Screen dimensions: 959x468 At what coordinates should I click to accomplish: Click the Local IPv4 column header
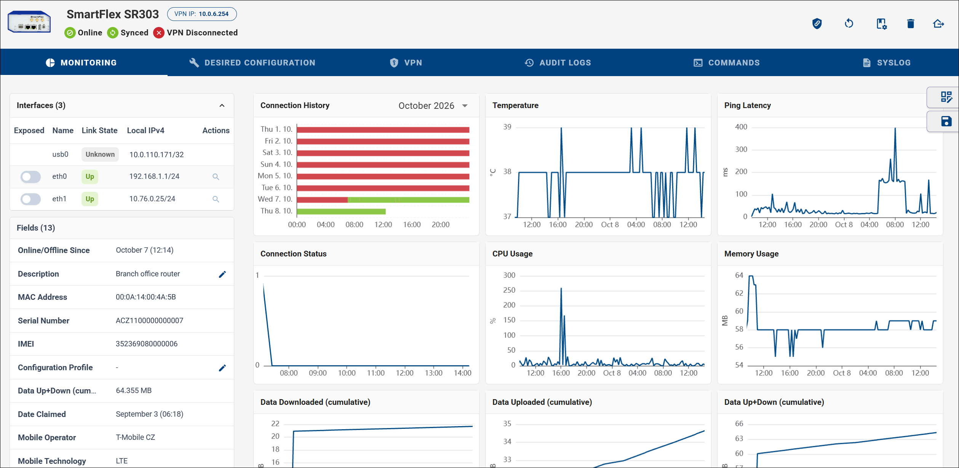(x=145, y=131)
